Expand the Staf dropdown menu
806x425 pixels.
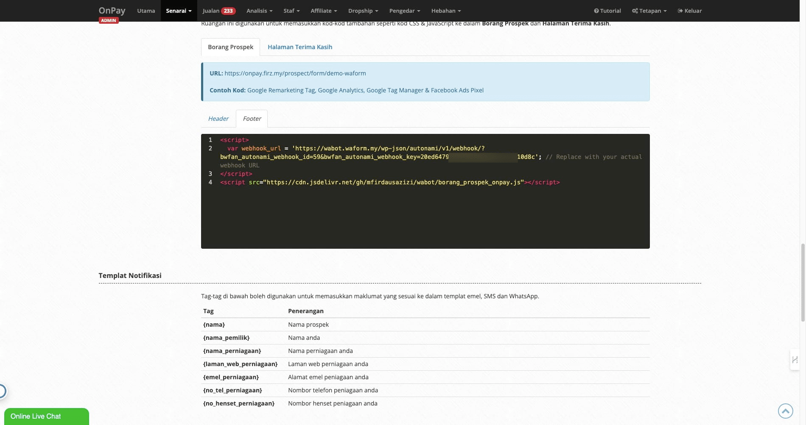click(x=291, y=11)
